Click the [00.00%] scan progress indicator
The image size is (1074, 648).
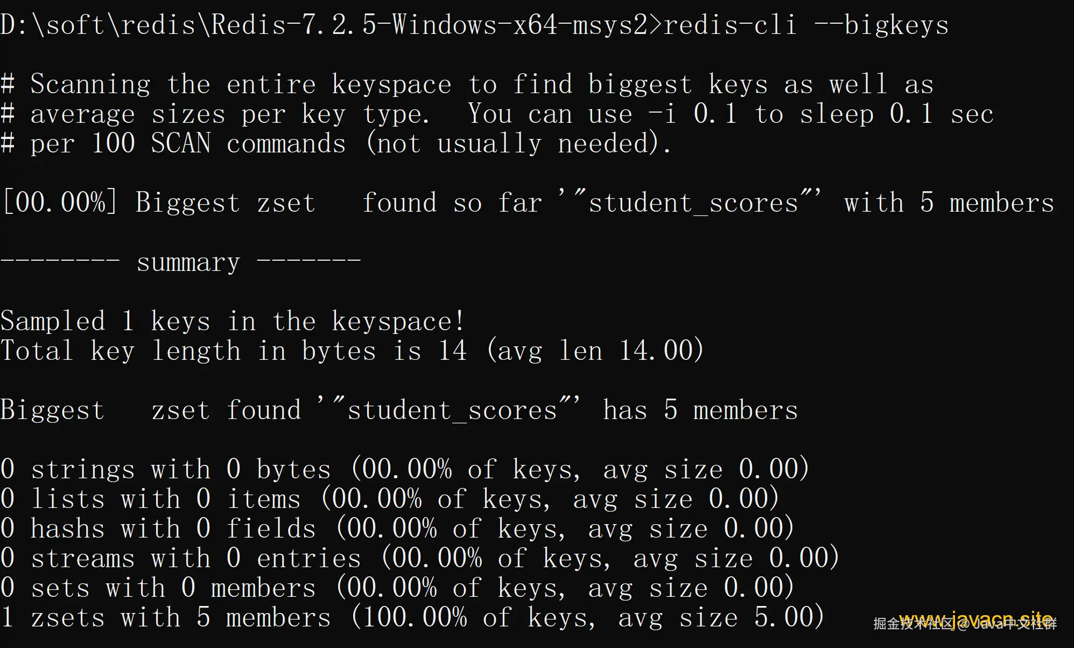coord(59,203)
